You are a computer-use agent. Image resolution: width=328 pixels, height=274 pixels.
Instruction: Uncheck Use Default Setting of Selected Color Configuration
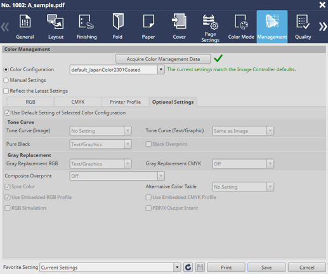coord(8,113)
